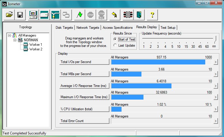Reset workers yellow arrow icon

[x=115, y=15]
